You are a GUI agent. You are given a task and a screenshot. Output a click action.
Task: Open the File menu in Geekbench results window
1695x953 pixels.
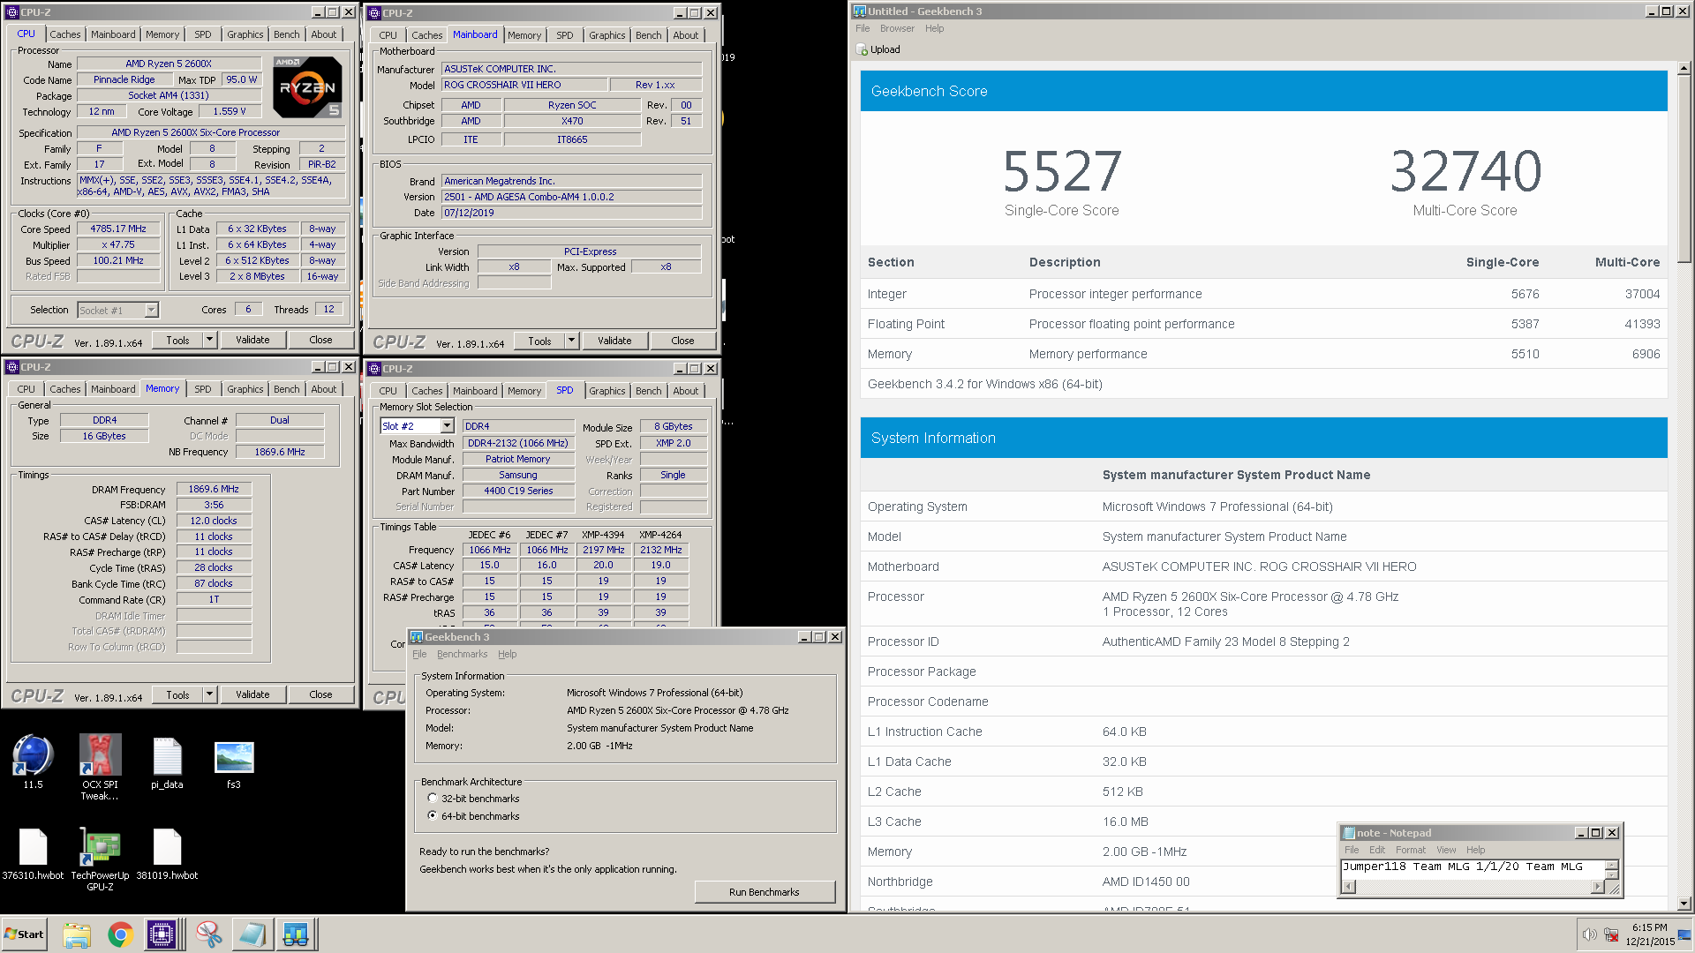863,29
